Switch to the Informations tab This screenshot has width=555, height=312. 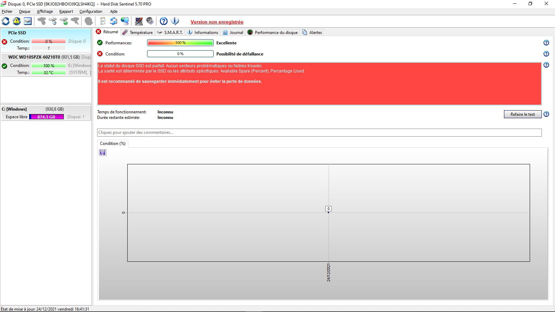coord(203,32)
